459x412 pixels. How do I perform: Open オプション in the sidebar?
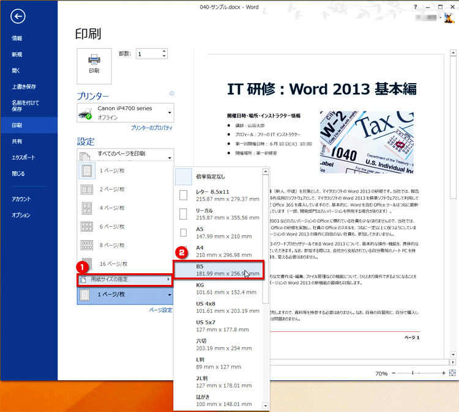pos(29,215)
